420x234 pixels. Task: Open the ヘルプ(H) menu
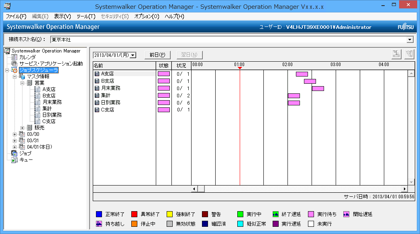tap(174, 16)
